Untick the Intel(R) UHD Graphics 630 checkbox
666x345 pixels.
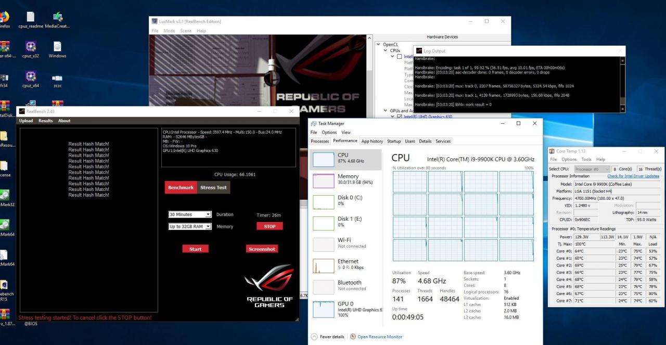pyautogui.click(x=400, y=117)
